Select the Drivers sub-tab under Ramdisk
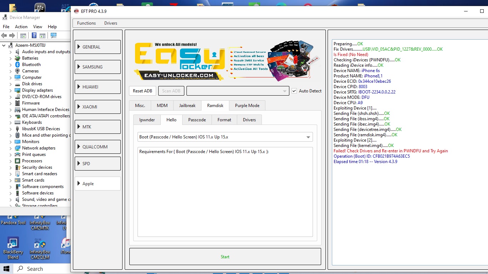 point(249,120)
